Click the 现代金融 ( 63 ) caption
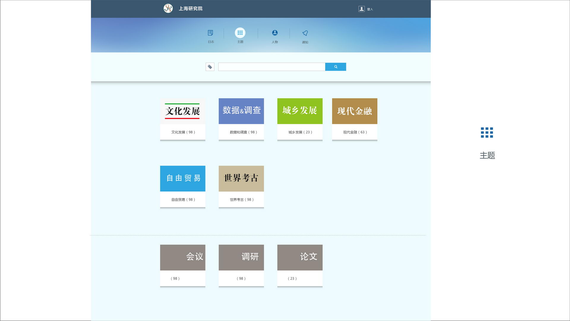The image size is (570, 321). click(x=355, y=132)
